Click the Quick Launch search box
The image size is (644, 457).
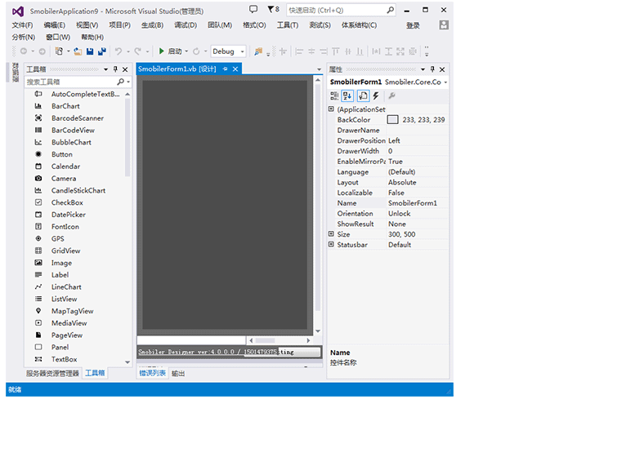(341, 10)
